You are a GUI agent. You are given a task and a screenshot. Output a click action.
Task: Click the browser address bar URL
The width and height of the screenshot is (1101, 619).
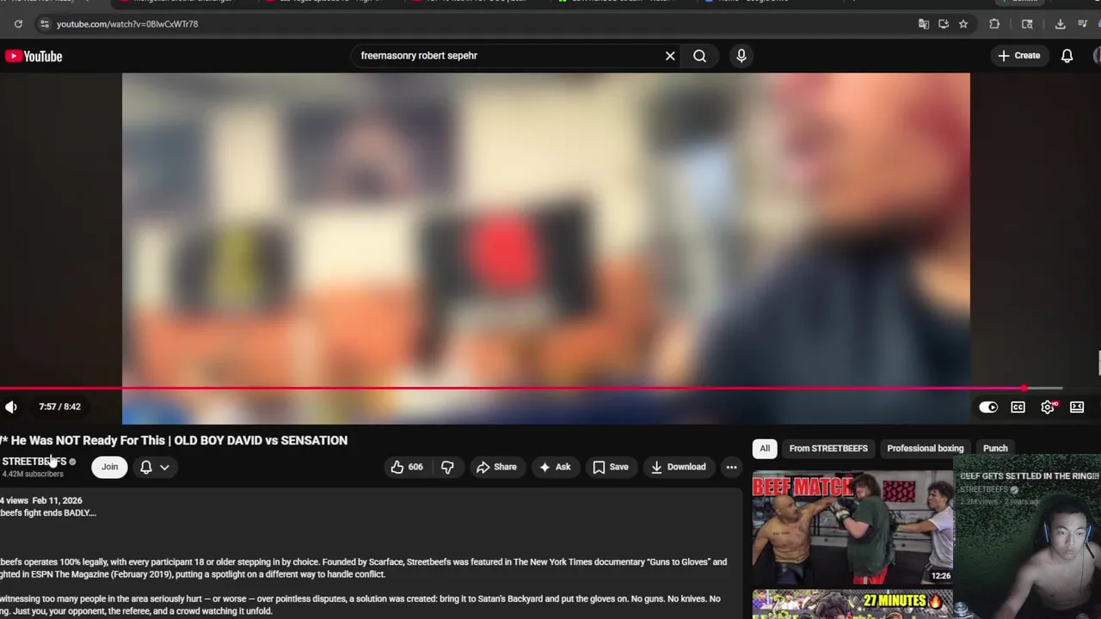[x=127, y=24]
